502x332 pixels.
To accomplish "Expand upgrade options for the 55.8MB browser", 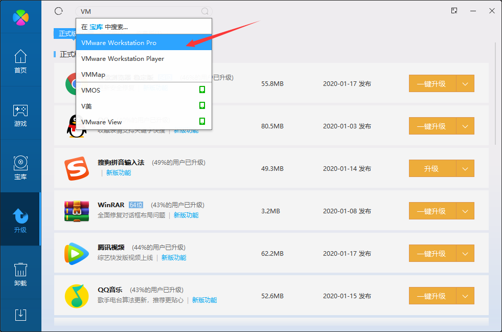I will [465, 83].
